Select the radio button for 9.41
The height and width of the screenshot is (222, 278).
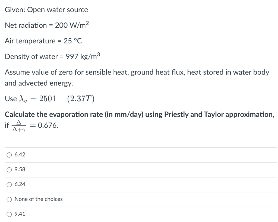(9, 214)
